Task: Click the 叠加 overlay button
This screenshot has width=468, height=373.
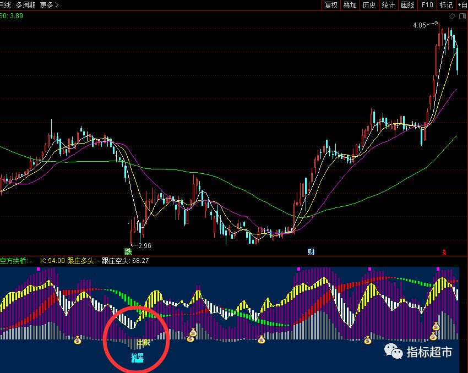Action: point(350,5)
